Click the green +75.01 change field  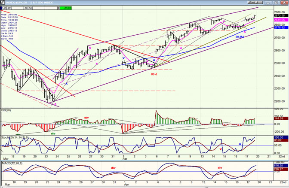point(66,8)
